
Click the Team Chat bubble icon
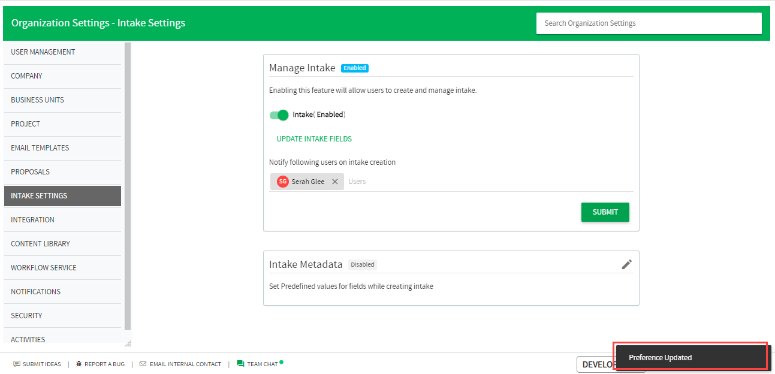click(240, 364)
